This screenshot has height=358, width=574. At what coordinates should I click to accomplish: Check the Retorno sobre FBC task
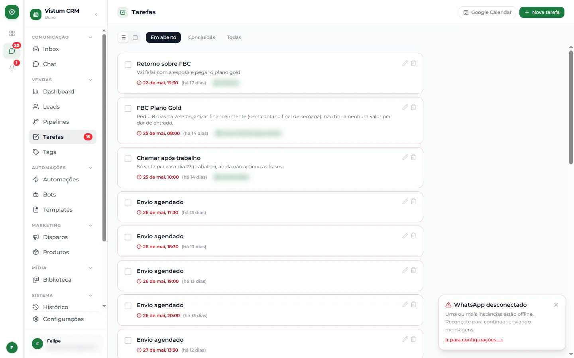pyautogui.click(x=128, y=64)
